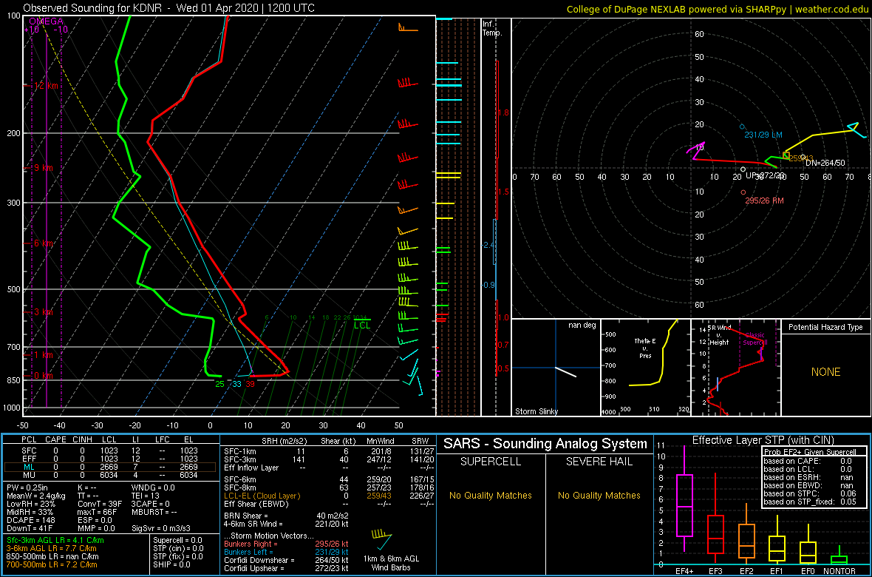The height and width of the screenshot is (577, 872).
Task: Click the Classic Supercell label in SR Wind panel
Action: (755, 339)
